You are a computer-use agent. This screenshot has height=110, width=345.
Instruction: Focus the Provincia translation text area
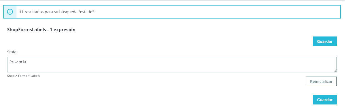[172, 65]
